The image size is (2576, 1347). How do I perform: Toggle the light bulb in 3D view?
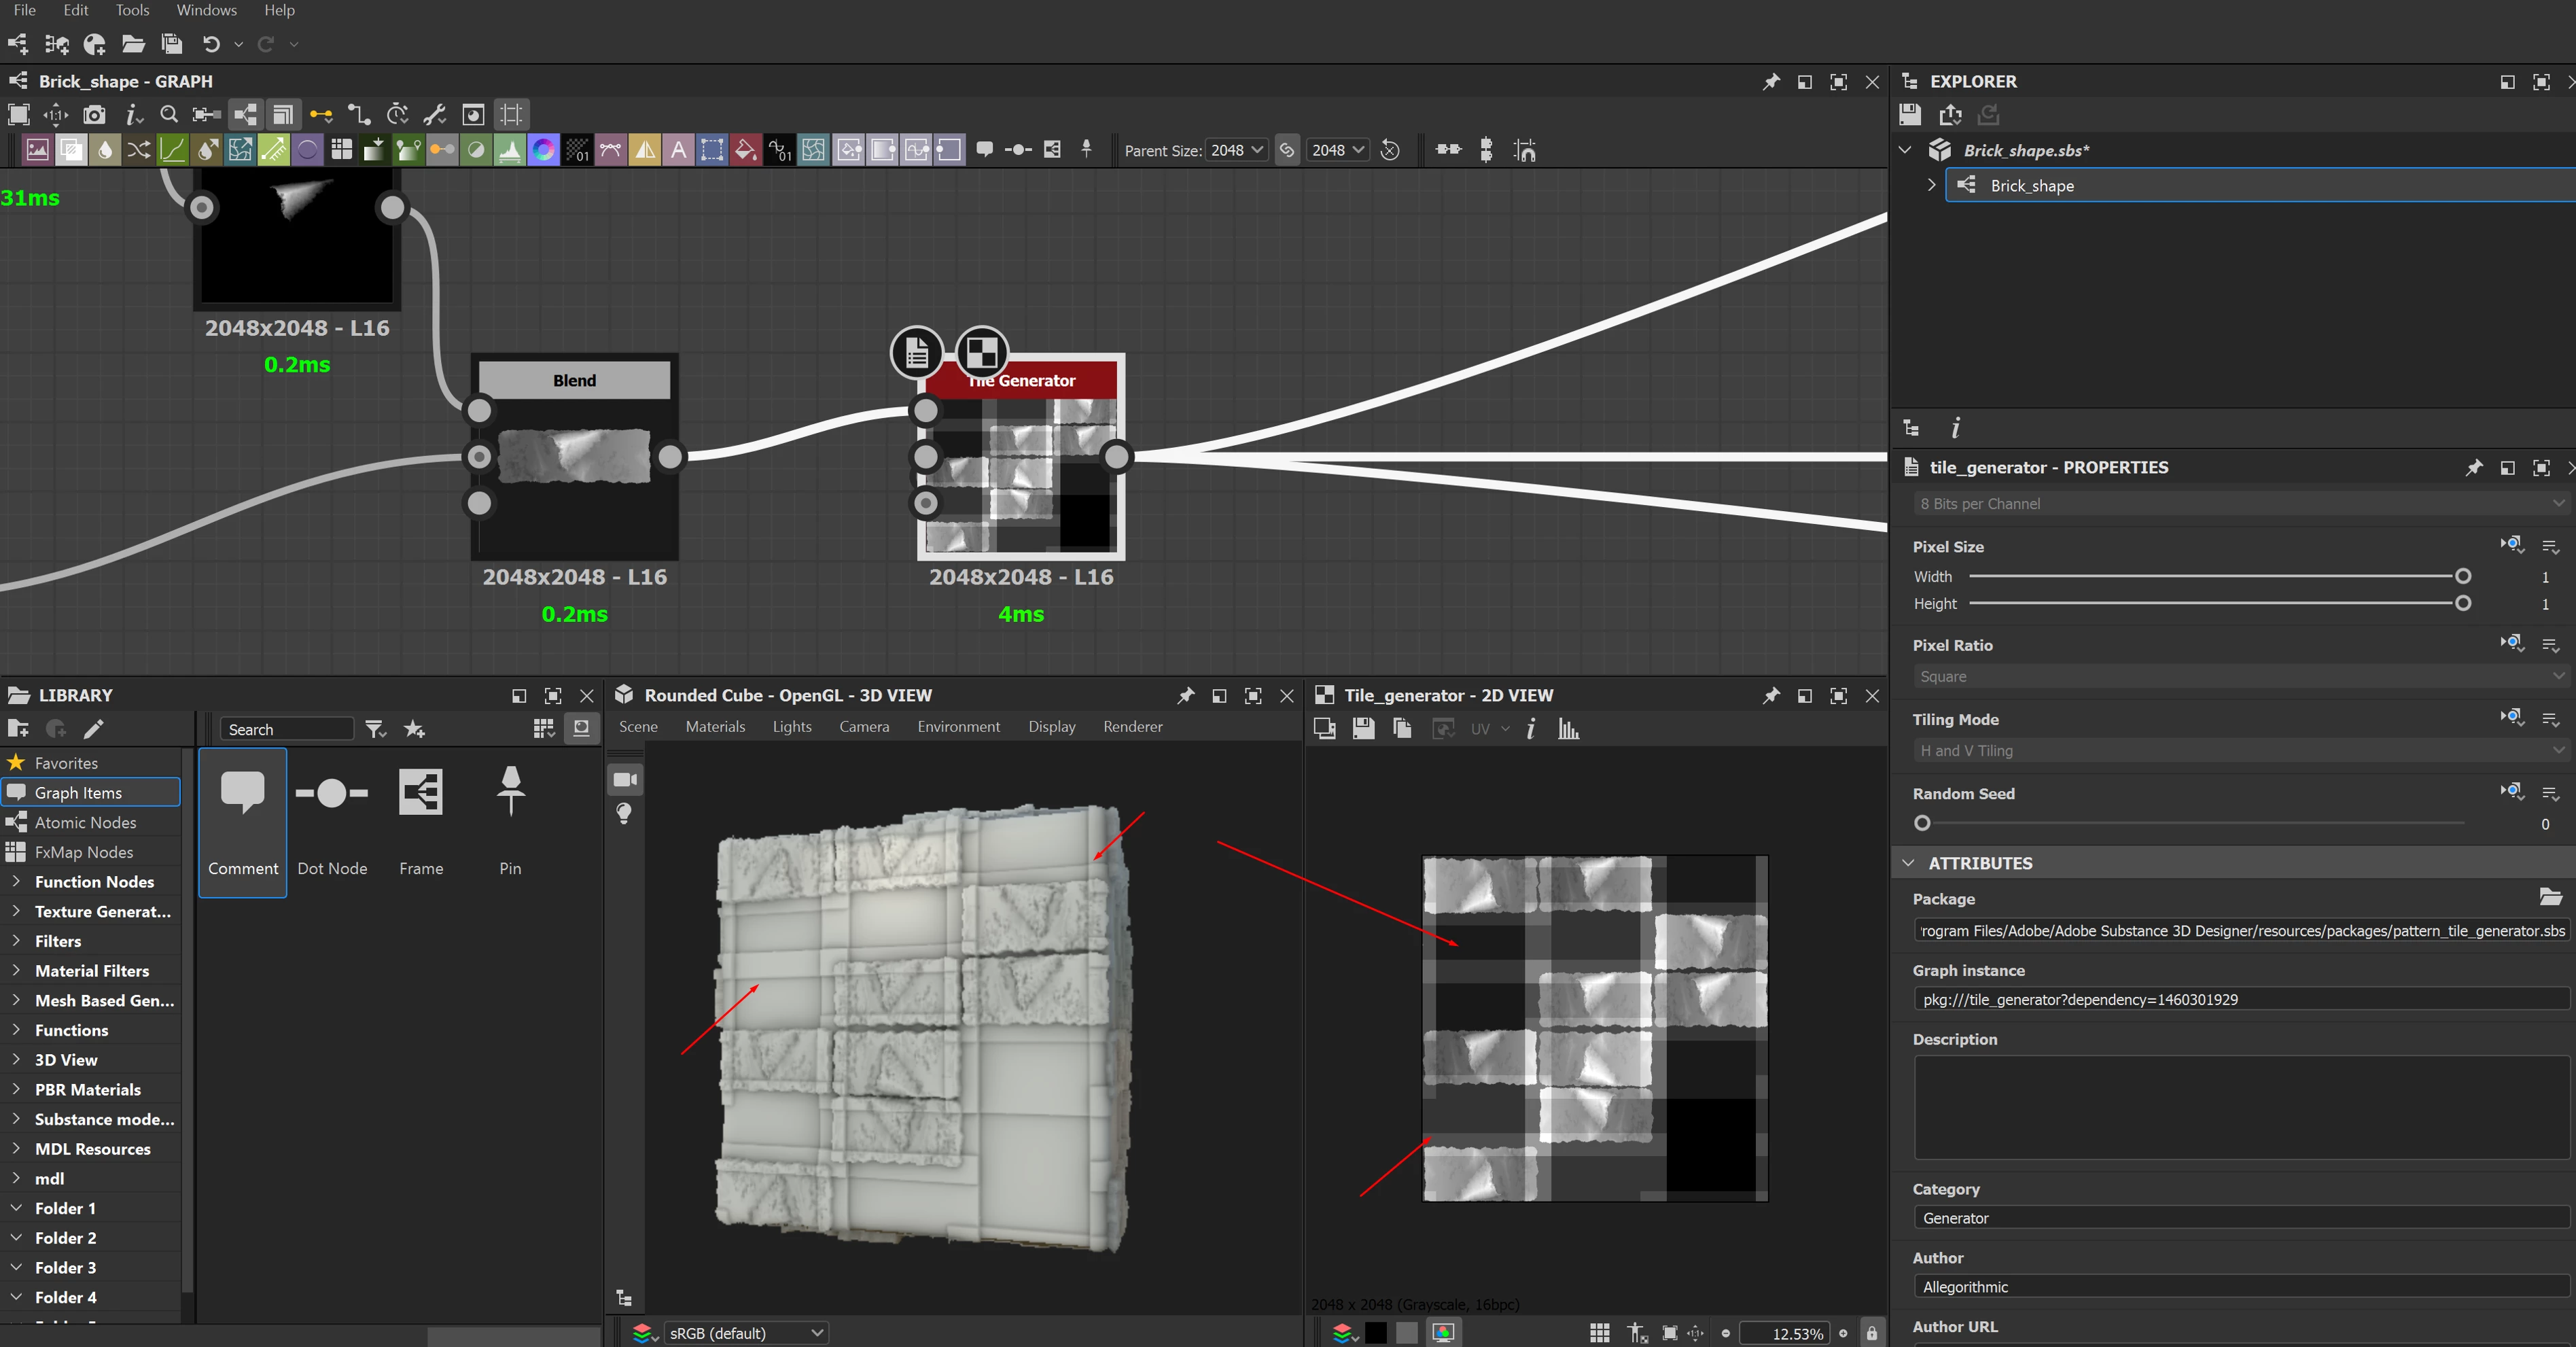pos(625,813)
